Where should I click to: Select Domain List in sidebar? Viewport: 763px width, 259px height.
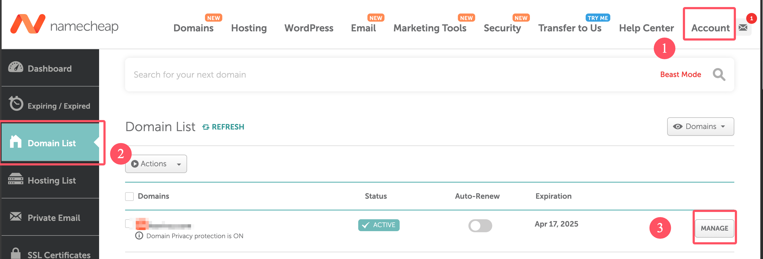point(50,143)
